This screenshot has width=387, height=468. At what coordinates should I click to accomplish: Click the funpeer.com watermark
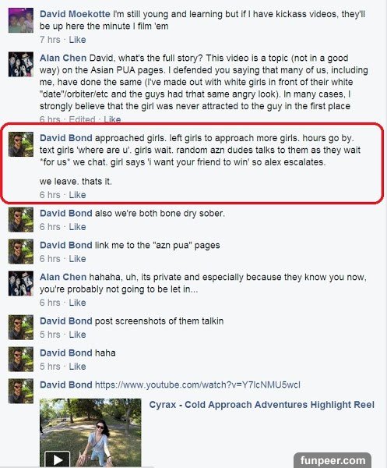tap(332, 460)
